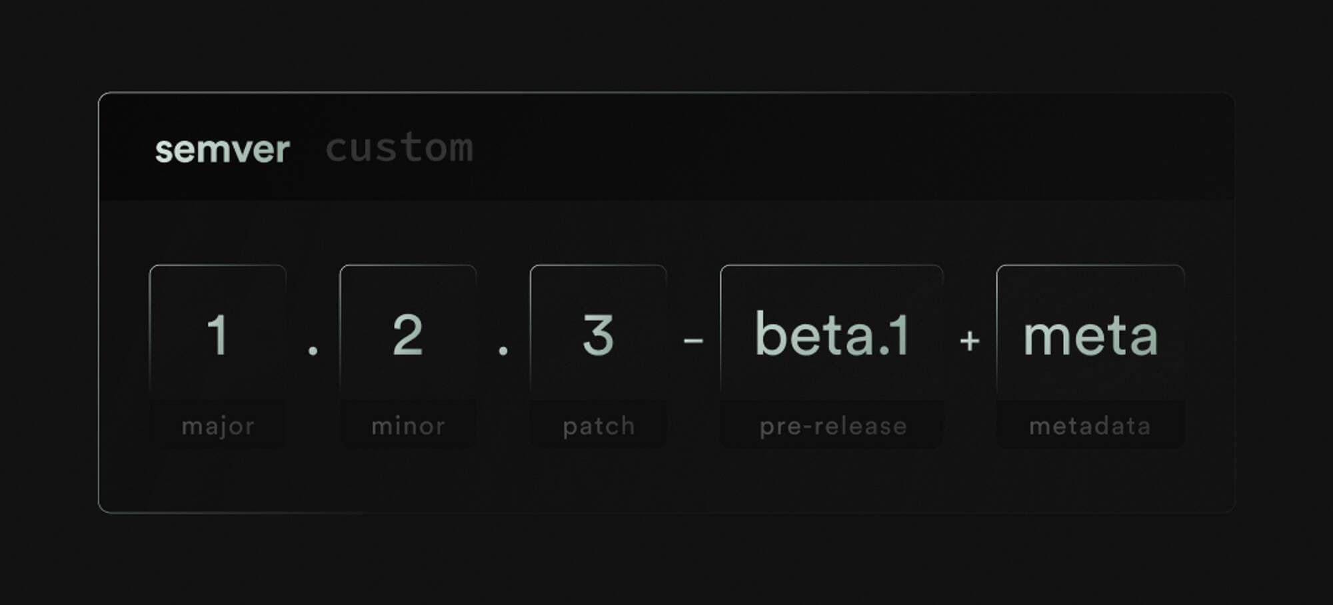The height and width of the screenshot is (605, 1333).
Task: Click the "minor" label under the second box
Action: coord(408,426)
